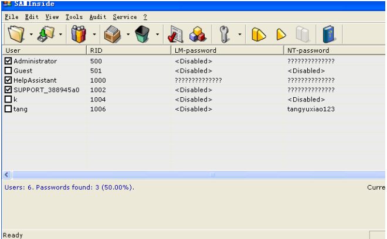Open the Tools menu

(74, 17)
